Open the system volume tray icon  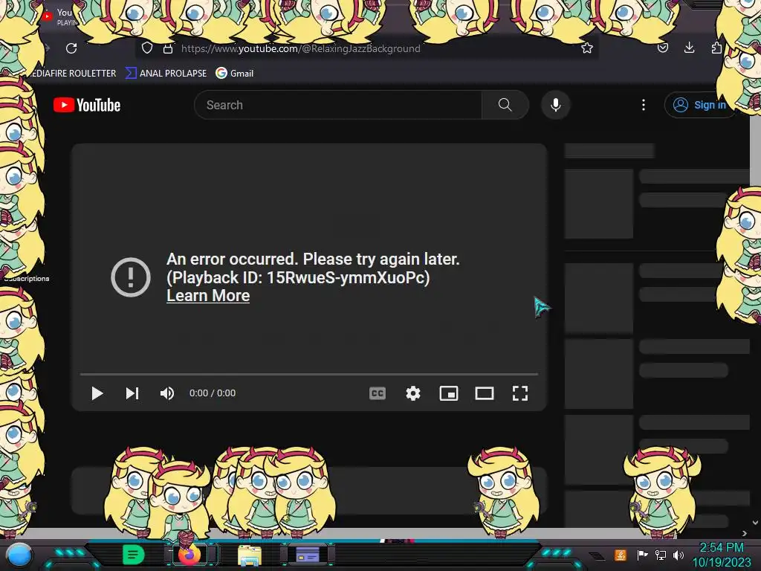(679, 555)
